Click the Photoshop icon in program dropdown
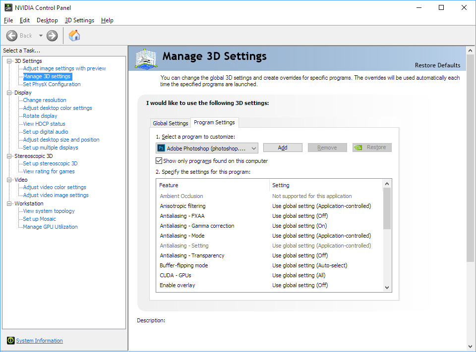Screen dimensions: 476x352 (x=161, y=148)
